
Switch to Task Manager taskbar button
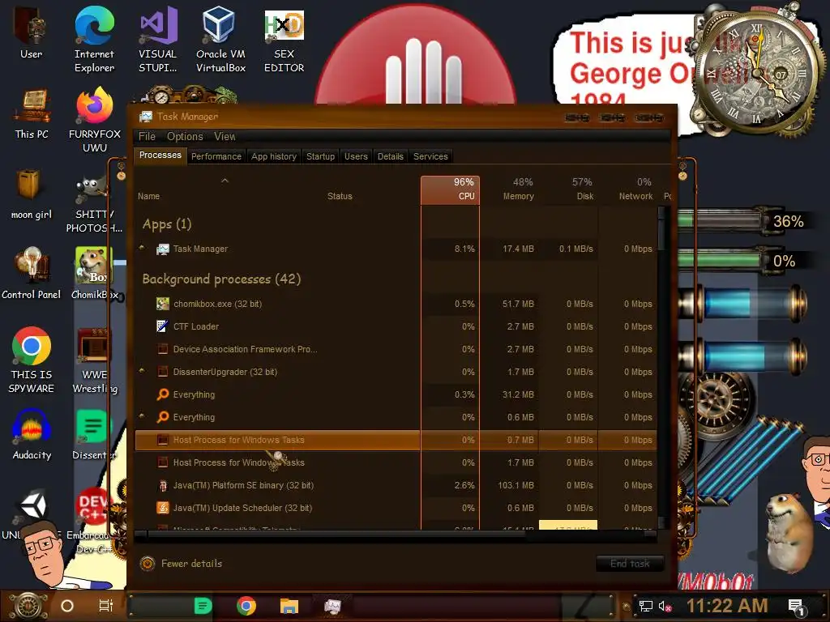click(x=332, y=606)
